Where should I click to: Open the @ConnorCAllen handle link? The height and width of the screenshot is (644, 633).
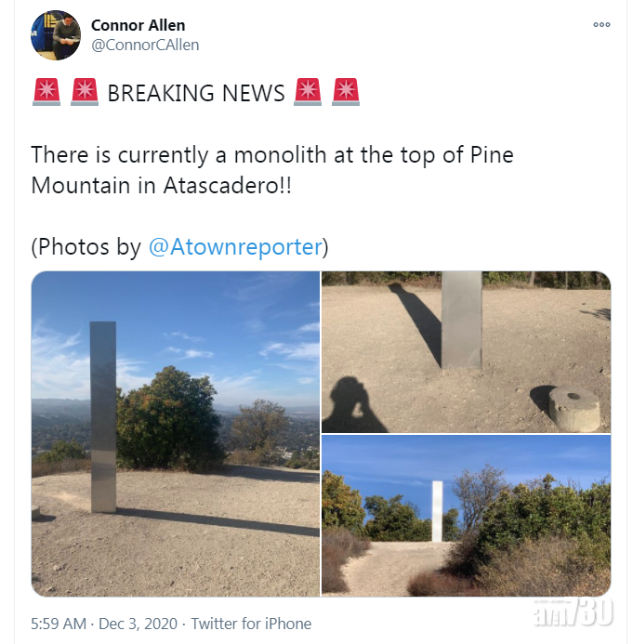(145, 45)
